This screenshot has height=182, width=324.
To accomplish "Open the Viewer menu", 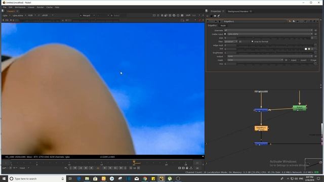I will click(x=31, y=7).
